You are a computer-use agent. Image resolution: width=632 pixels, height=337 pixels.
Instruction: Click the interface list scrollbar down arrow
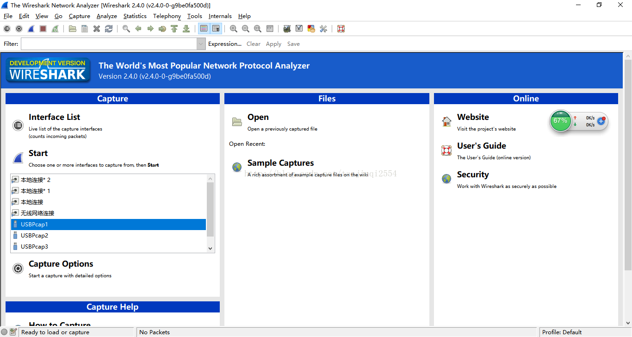click(211, 249)
